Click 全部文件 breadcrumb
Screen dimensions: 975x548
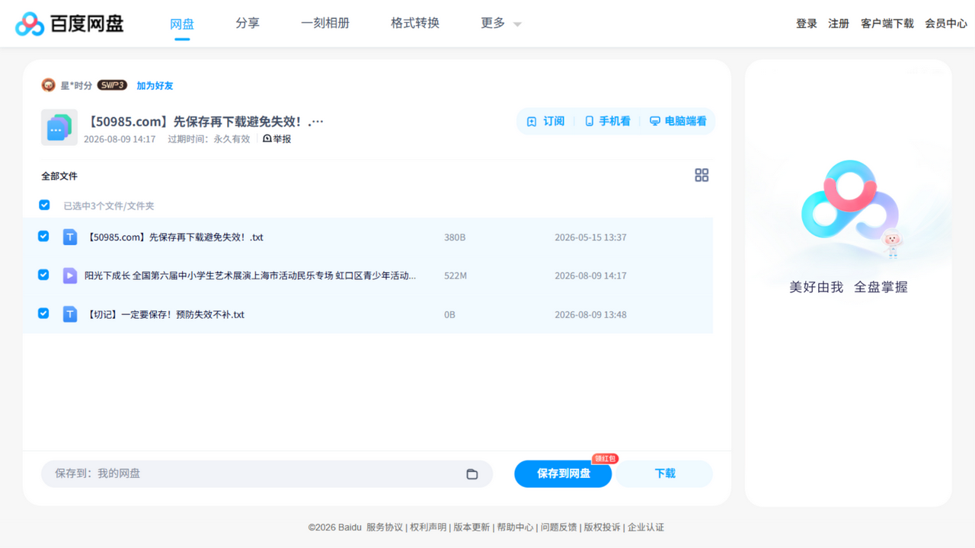pyautogui.click(x=59, y=176)
